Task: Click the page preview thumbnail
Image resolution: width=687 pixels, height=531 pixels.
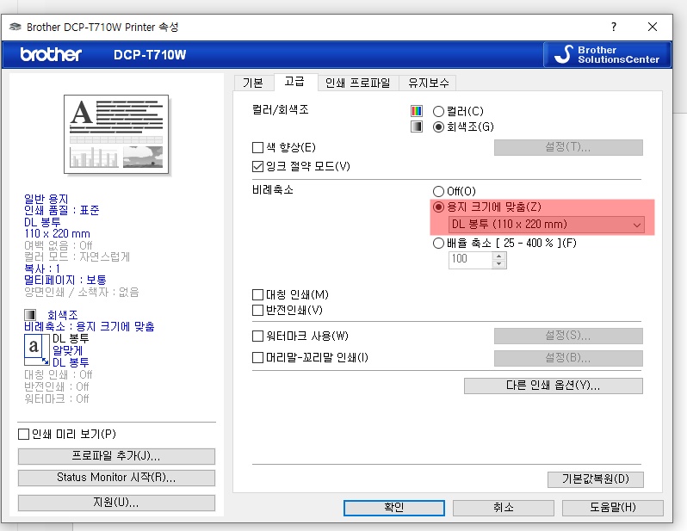Action: click(116, 134)
